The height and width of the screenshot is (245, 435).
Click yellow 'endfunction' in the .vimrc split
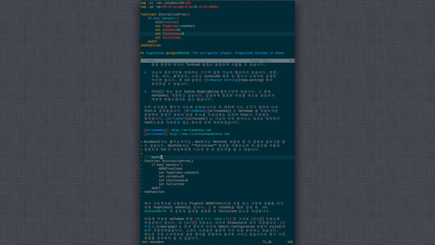[150, 45]
